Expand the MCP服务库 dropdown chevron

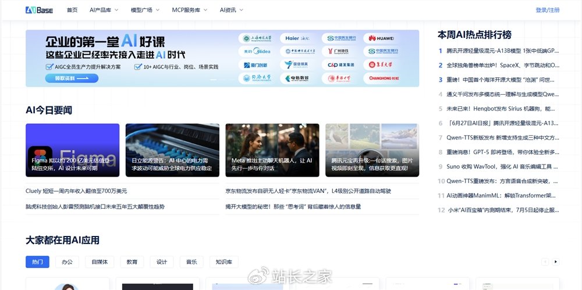coord(205,10)
